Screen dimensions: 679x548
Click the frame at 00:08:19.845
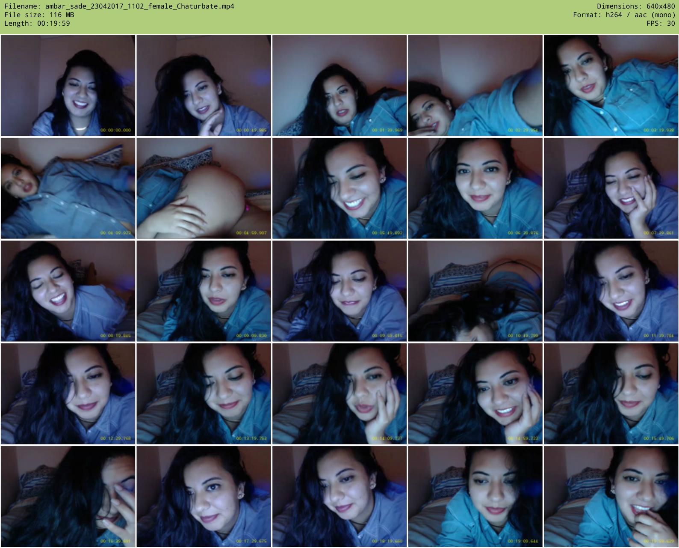point(68,291)
